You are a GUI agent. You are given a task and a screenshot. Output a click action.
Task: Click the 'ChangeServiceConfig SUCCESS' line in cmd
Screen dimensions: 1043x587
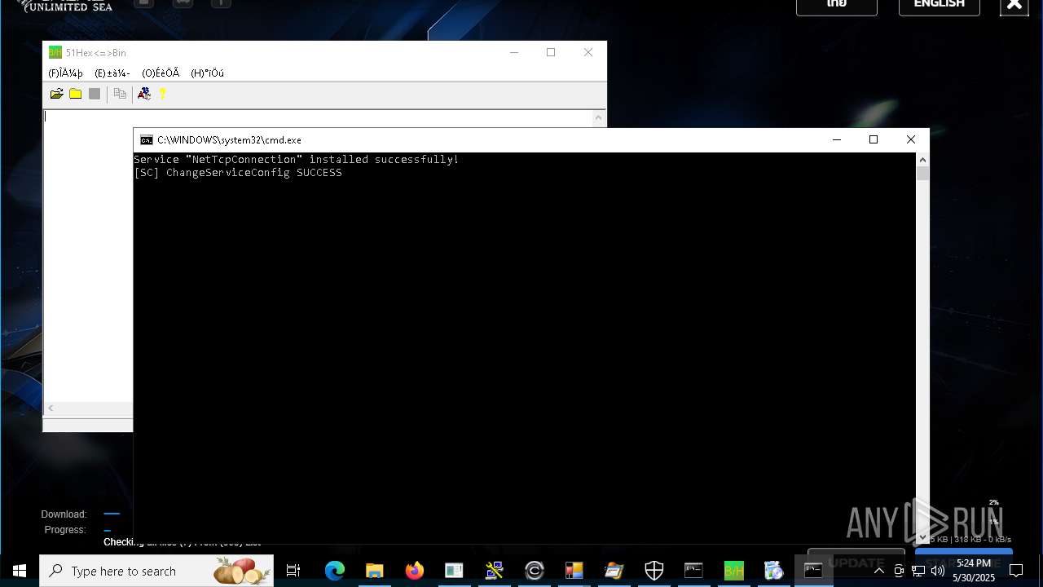click(x=238, y=173)
